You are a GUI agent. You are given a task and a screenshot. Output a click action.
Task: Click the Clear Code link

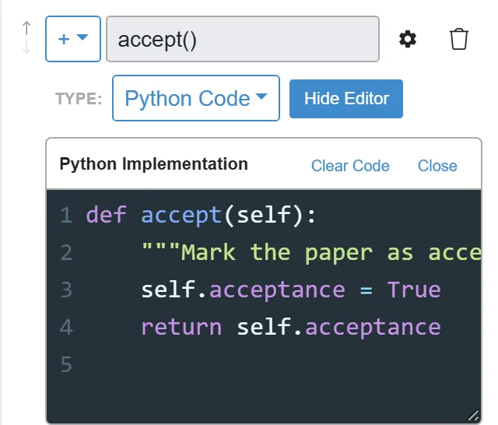[350, 166]
